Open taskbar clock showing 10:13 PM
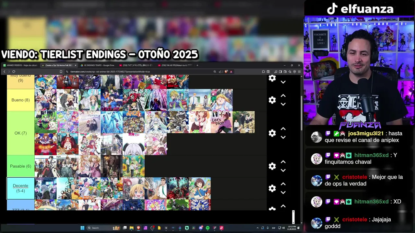The image size is (415, 233). (292, 228)
